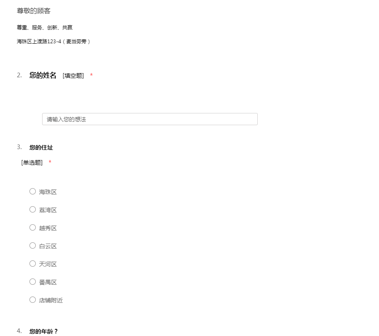Viewport: 379px width, 336px height.
Task: Select the 海珠区 radio button
Action: coord(32,192)
